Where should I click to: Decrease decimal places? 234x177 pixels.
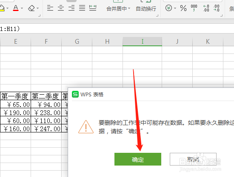point(216,8)
